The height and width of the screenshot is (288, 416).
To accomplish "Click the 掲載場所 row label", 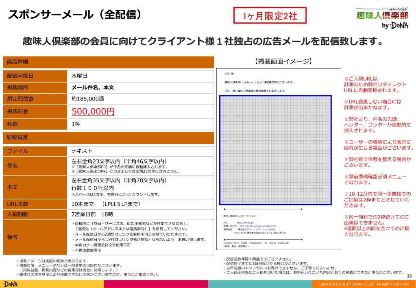I will tap(35, 87).
